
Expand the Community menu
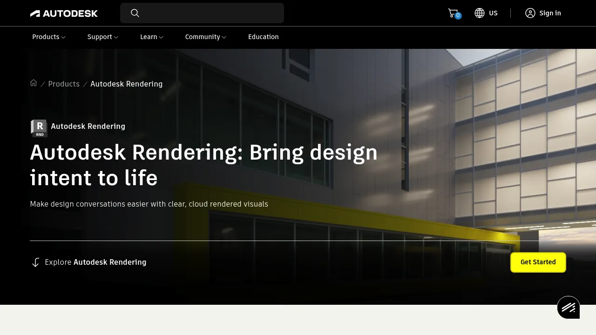206,37
